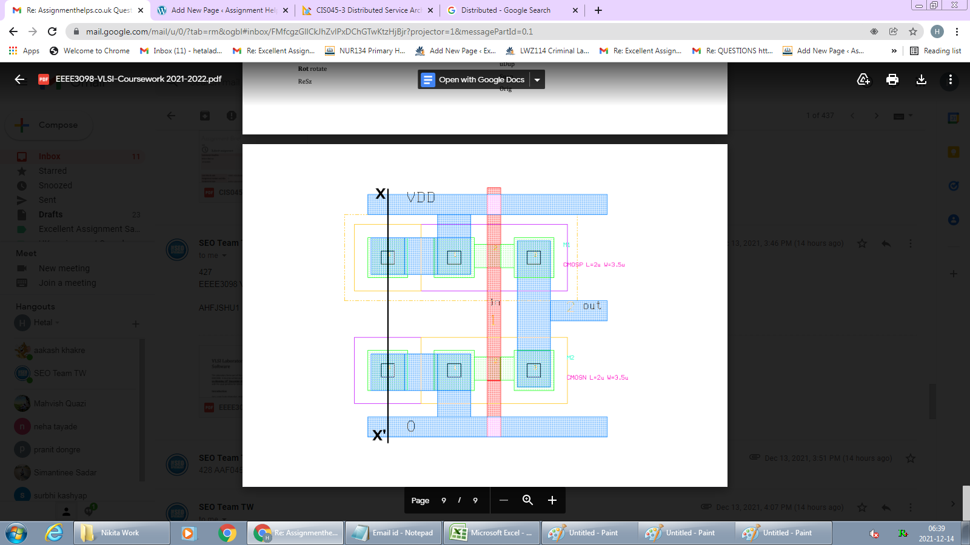
Task: Star the Dec 13 4:07 PM message
Action: point(862,507)
